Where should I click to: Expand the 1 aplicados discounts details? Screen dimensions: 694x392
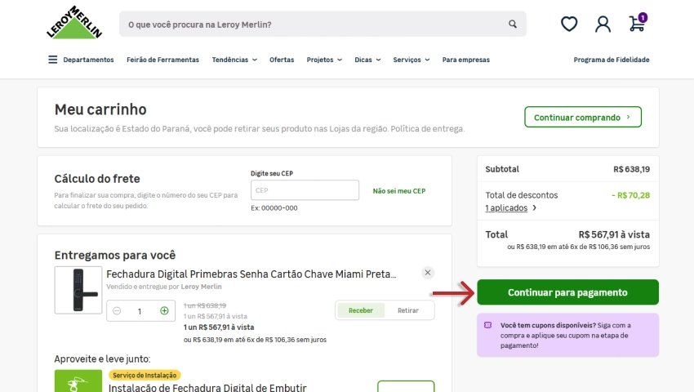point(511,207)
